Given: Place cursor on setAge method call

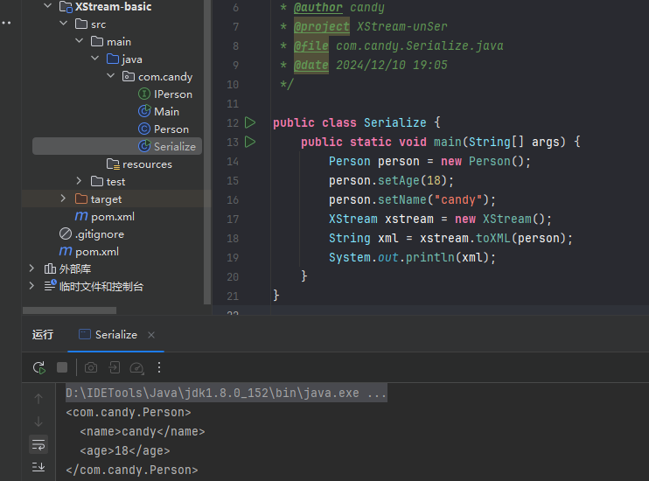Looking at the screenshot, I should click(399, 180).
